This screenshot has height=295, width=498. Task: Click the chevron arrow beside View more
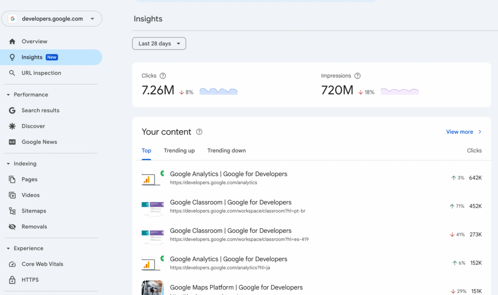480,132
